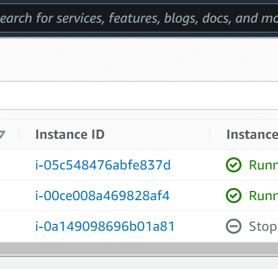Click the divider between Instance ID and Instance state
The height and width of the screenshot is (269, 278).
(210, 134)
